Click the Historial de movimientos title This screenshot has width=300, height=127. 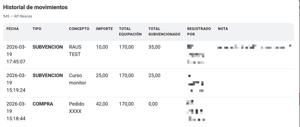[35, 7]
